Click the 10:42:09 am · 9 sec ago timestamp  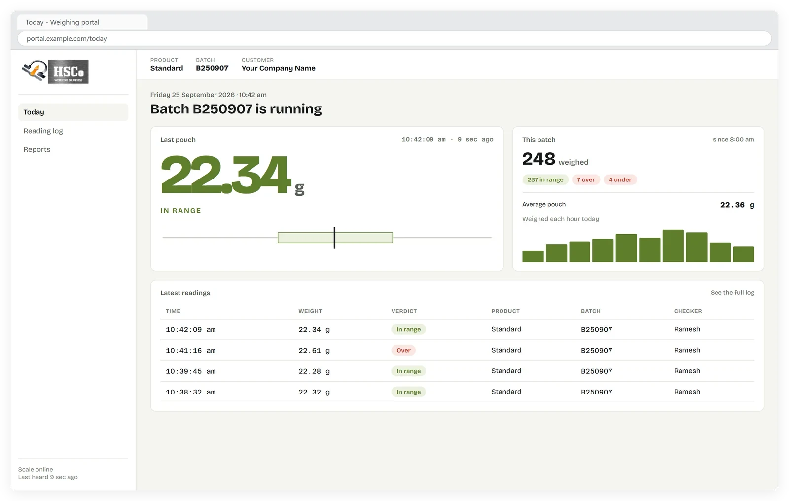tap(447, 140)
